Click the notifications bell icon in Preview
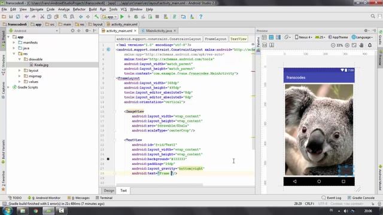Screen dimensions: 383x215 (370, 45)
